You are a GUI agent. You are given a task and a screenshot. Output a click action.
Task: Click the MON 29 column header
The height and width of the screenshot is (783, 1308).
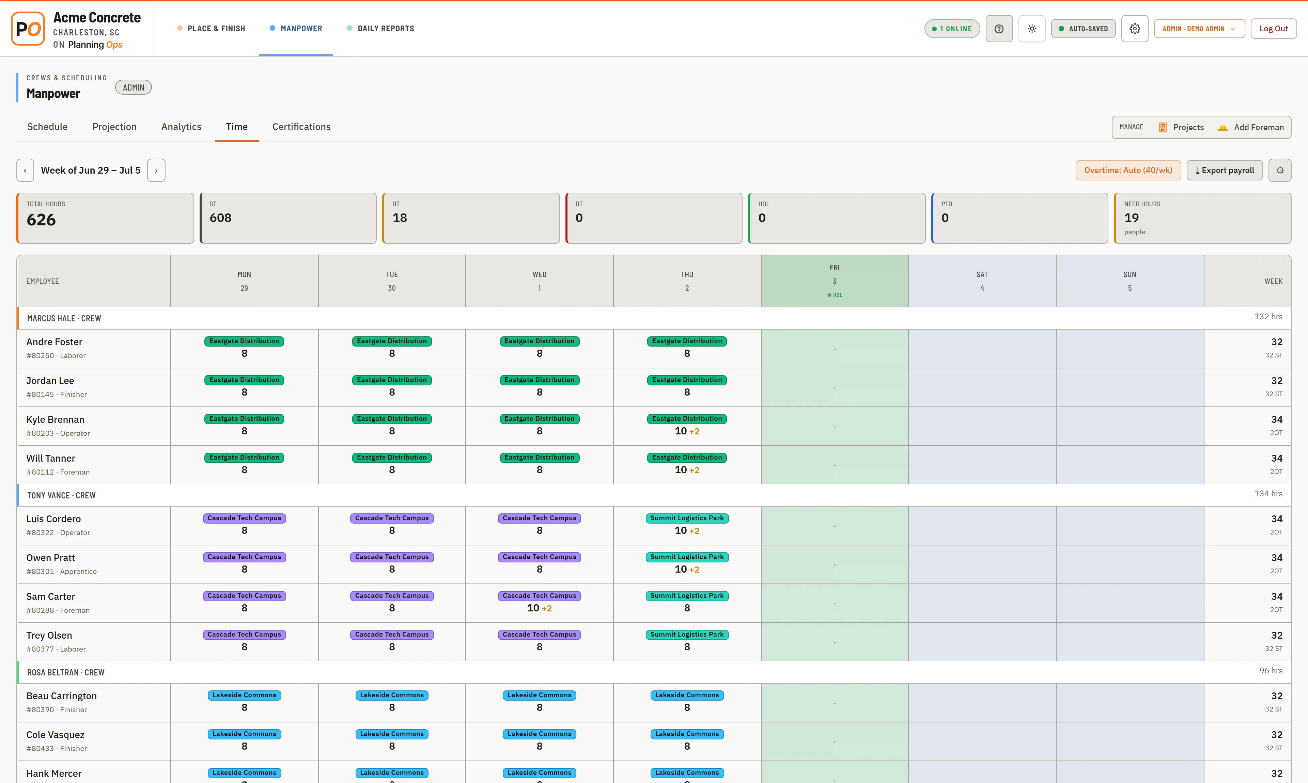click(244, 281)
